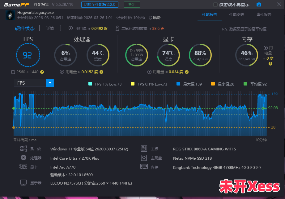Image resolution: width=285 pixels, height=199 pixels.
Task: Open the 事件报告 tab
Action: coord(264,15)
